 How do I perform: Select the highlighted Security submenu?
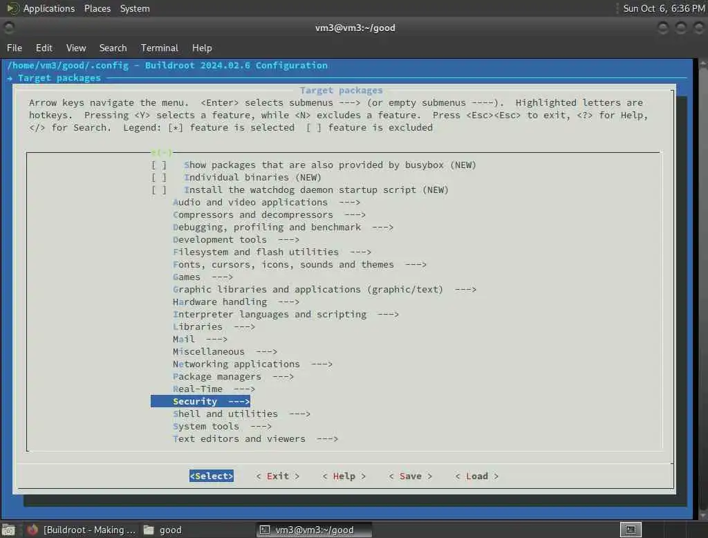[201, 401]
